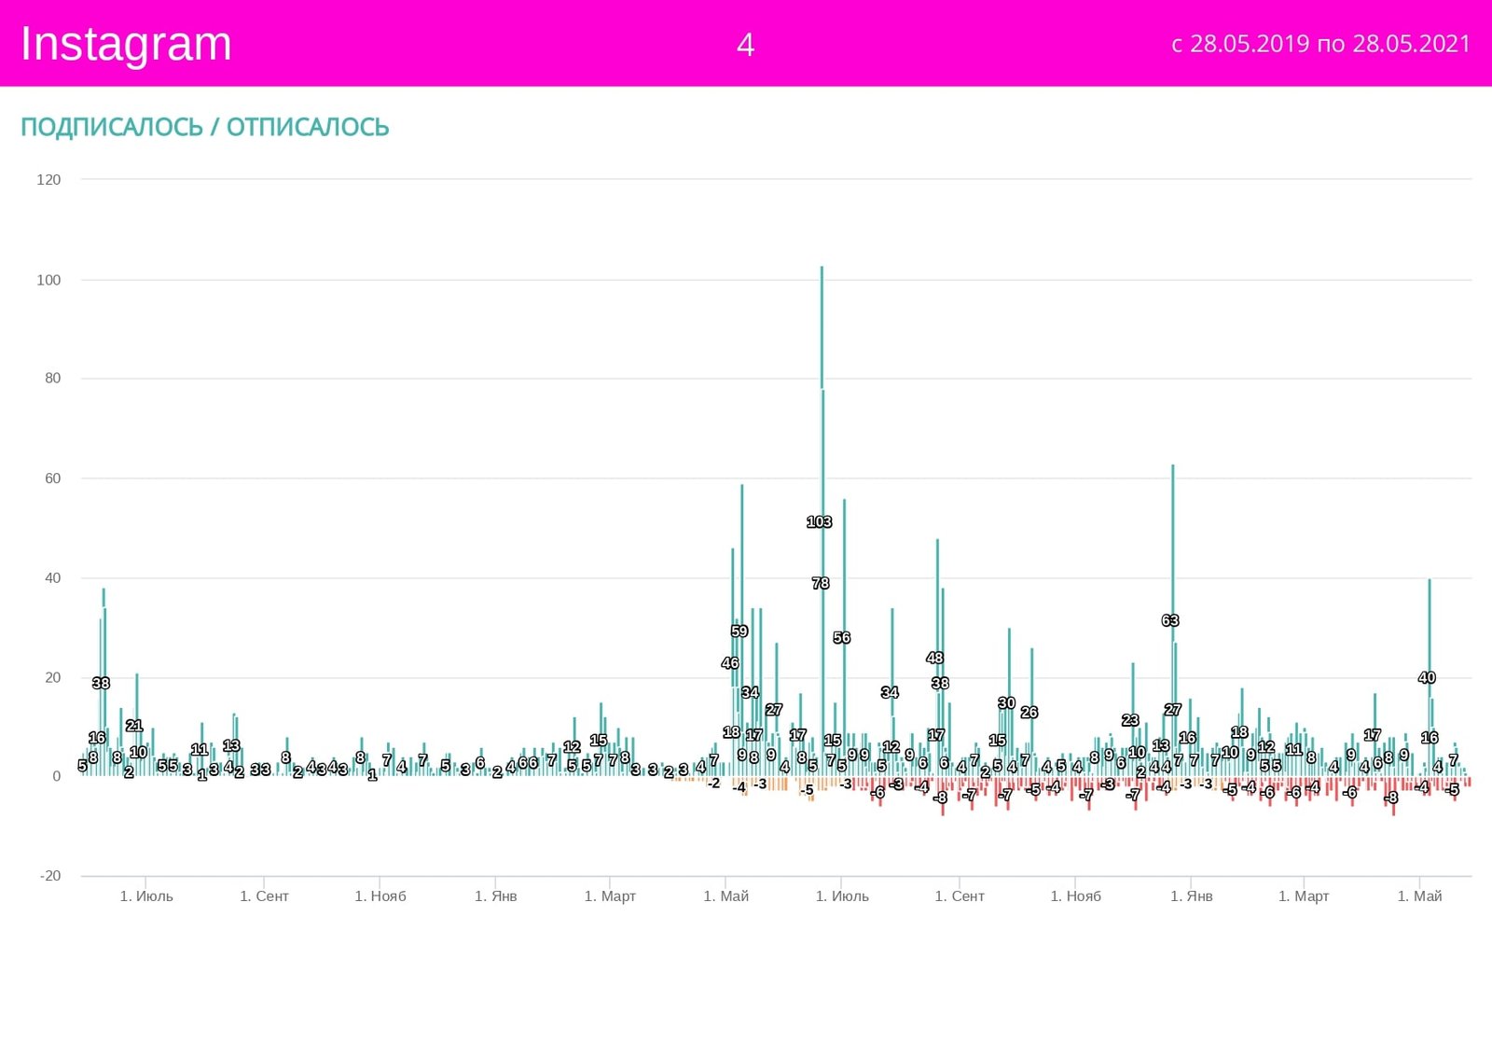This screenshot has width=1492, height=1055.
Task: Click the data label 46 on the chart
Action: (729, 663)
